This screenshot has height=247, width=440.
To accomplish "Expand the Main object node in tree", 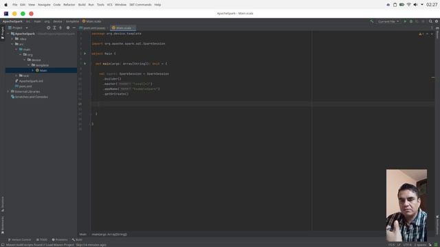I will [x=33, y=70].
